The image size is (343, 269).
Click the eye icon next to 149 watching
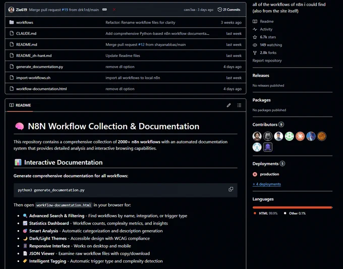click(255, 45)
